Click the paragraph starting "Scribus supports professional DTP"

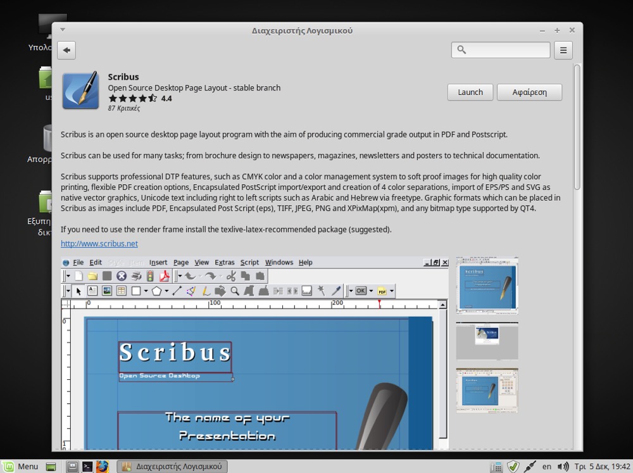click(x=310, y=192)
